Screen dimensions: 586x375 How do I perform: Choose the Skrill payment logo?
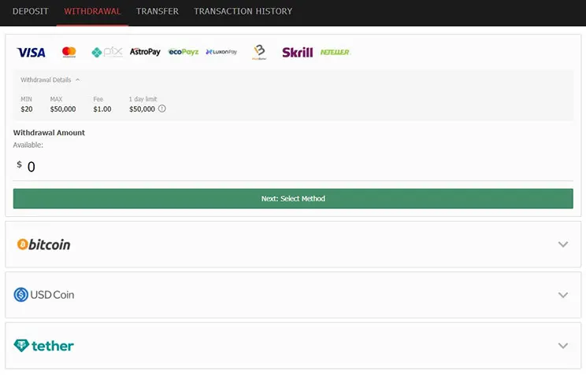(297, 53)
